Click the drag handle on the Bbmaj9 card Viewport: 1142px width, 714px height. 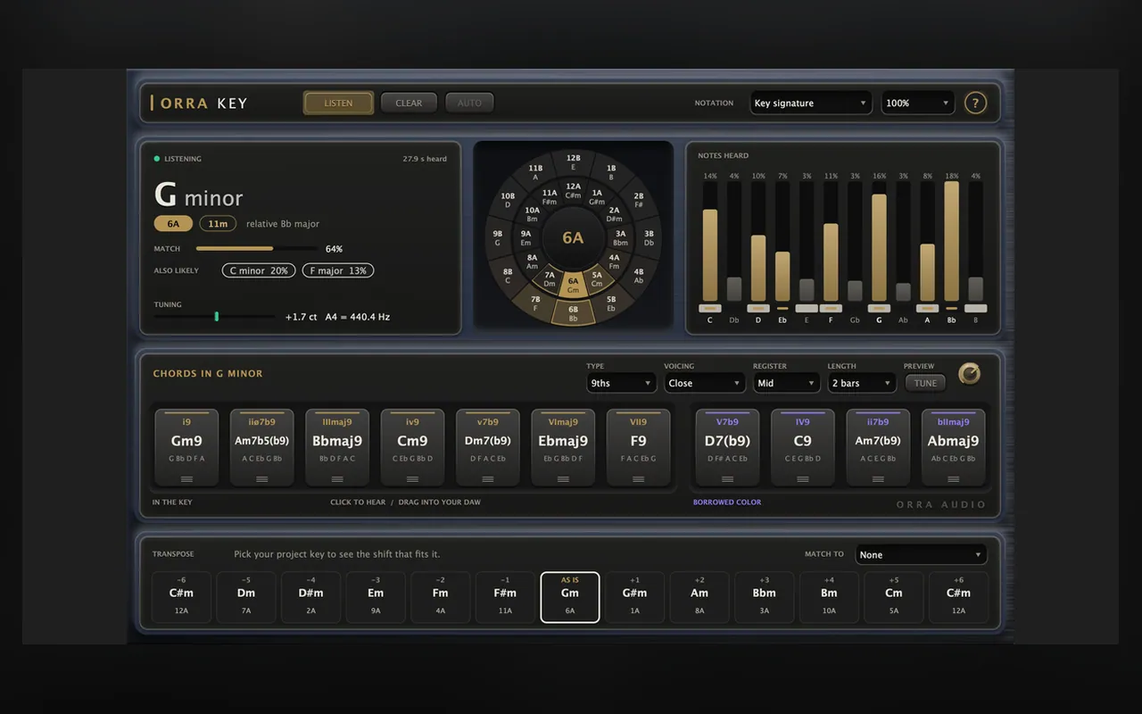(337, 479)
